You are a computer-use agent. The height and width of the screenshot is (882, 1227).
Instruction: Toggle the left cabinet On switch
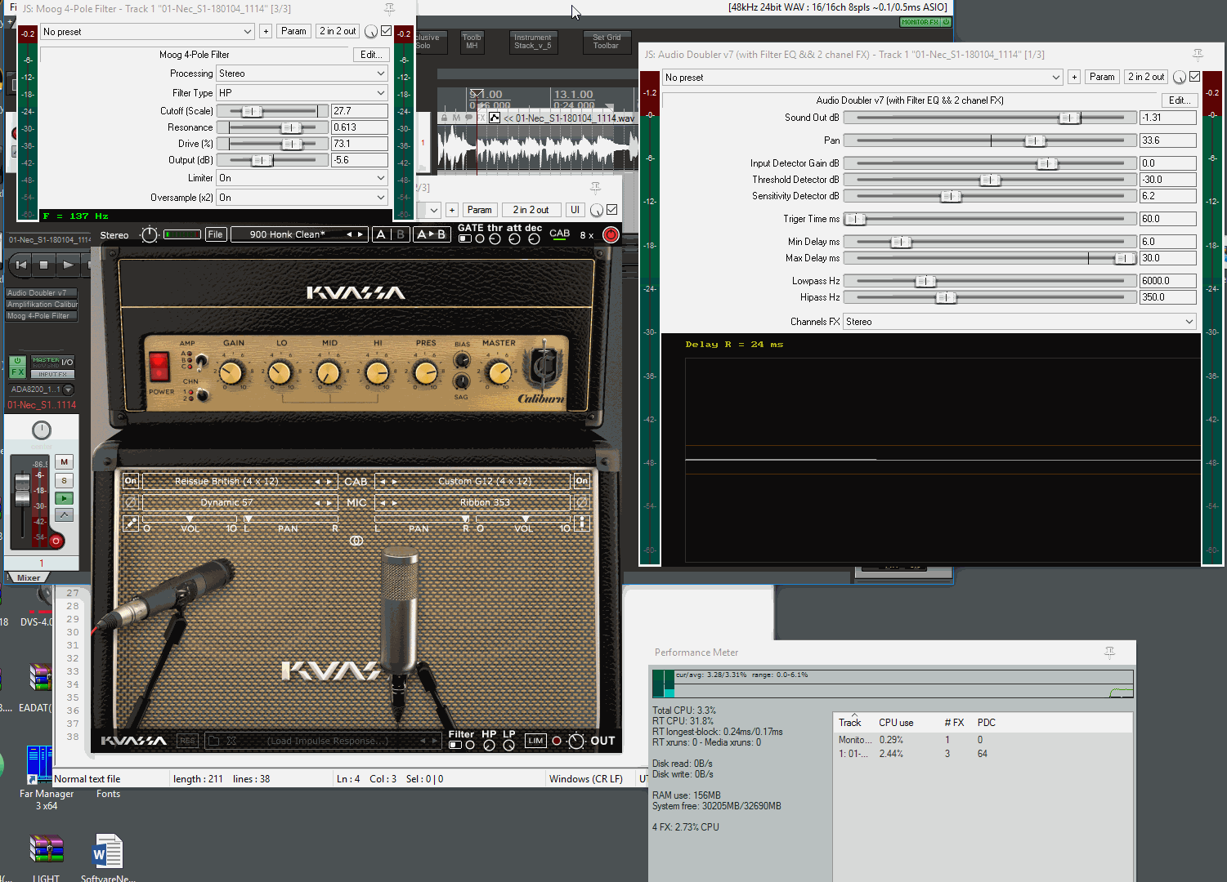click(x=131, y=481)
